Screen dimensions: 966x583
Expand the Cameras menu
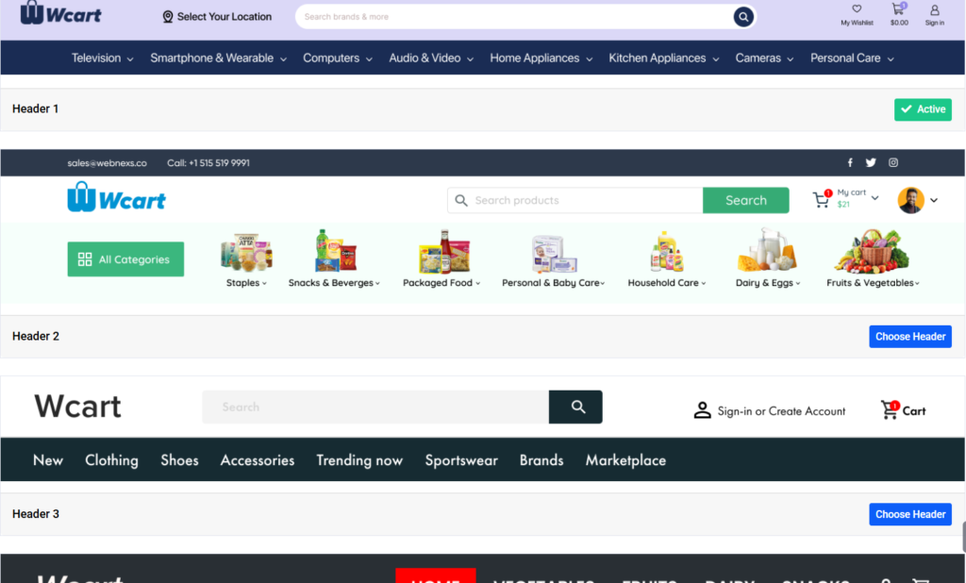(x=764, y=58)
